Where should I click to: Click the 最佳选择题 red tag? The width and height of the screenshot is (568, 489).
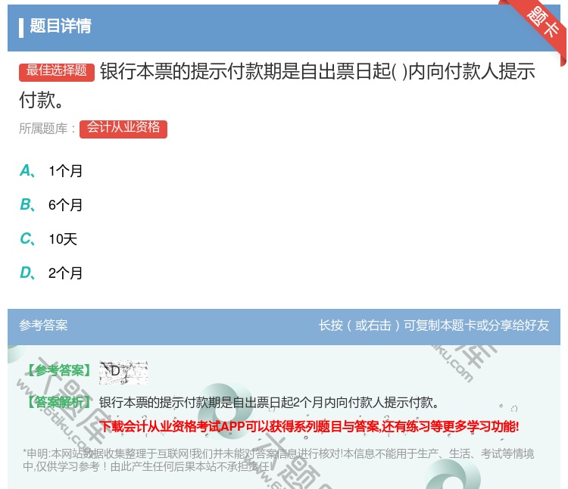[57, 72]
